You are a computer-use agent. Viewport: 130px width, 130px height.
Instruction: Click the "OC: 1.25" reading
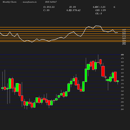(x=100, y=7)
